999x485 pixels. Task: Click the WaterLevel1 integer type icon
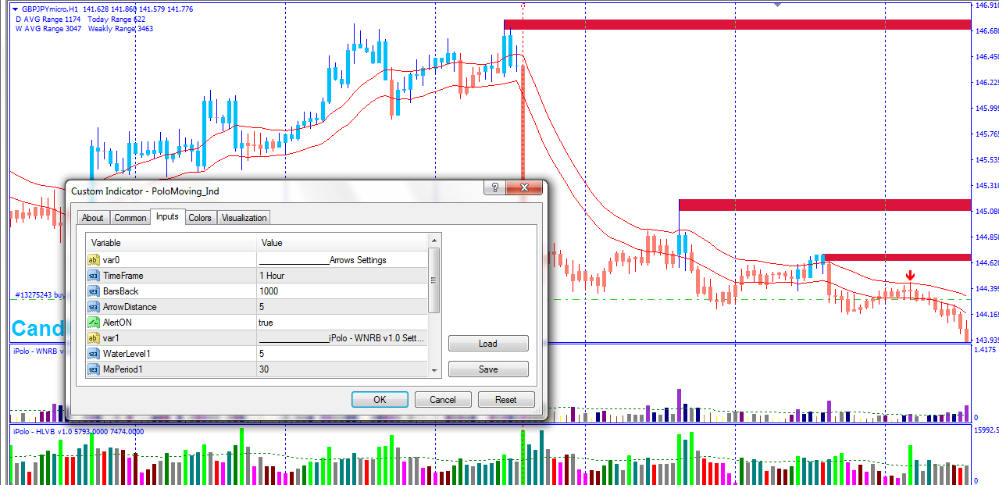93,353
